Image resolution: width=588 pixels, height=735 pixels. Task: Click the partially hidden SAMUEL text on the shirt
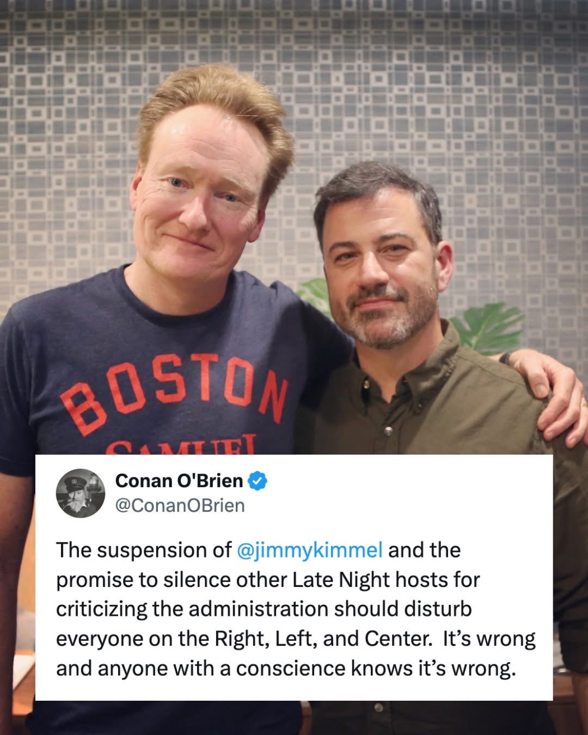coord(180,448)
